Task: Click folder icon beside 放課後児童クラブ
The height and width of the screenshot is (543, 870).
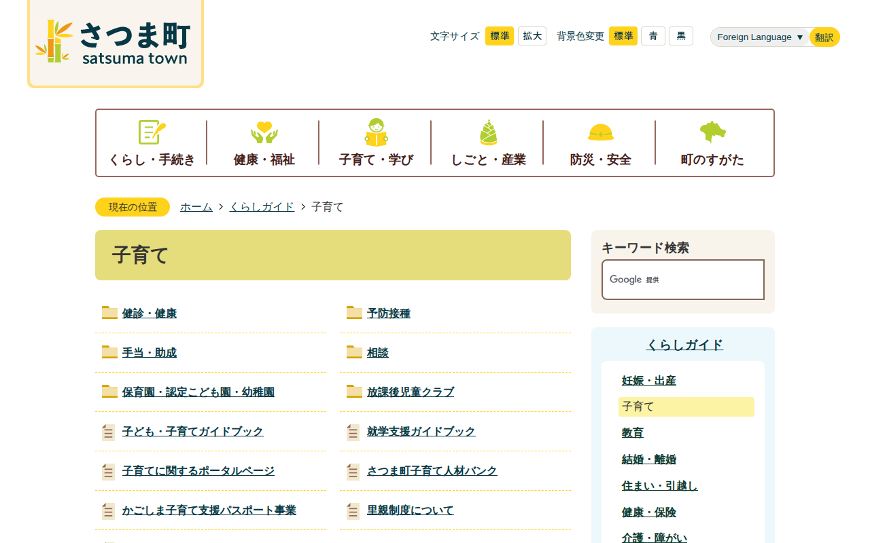Action: click(354, 392)
